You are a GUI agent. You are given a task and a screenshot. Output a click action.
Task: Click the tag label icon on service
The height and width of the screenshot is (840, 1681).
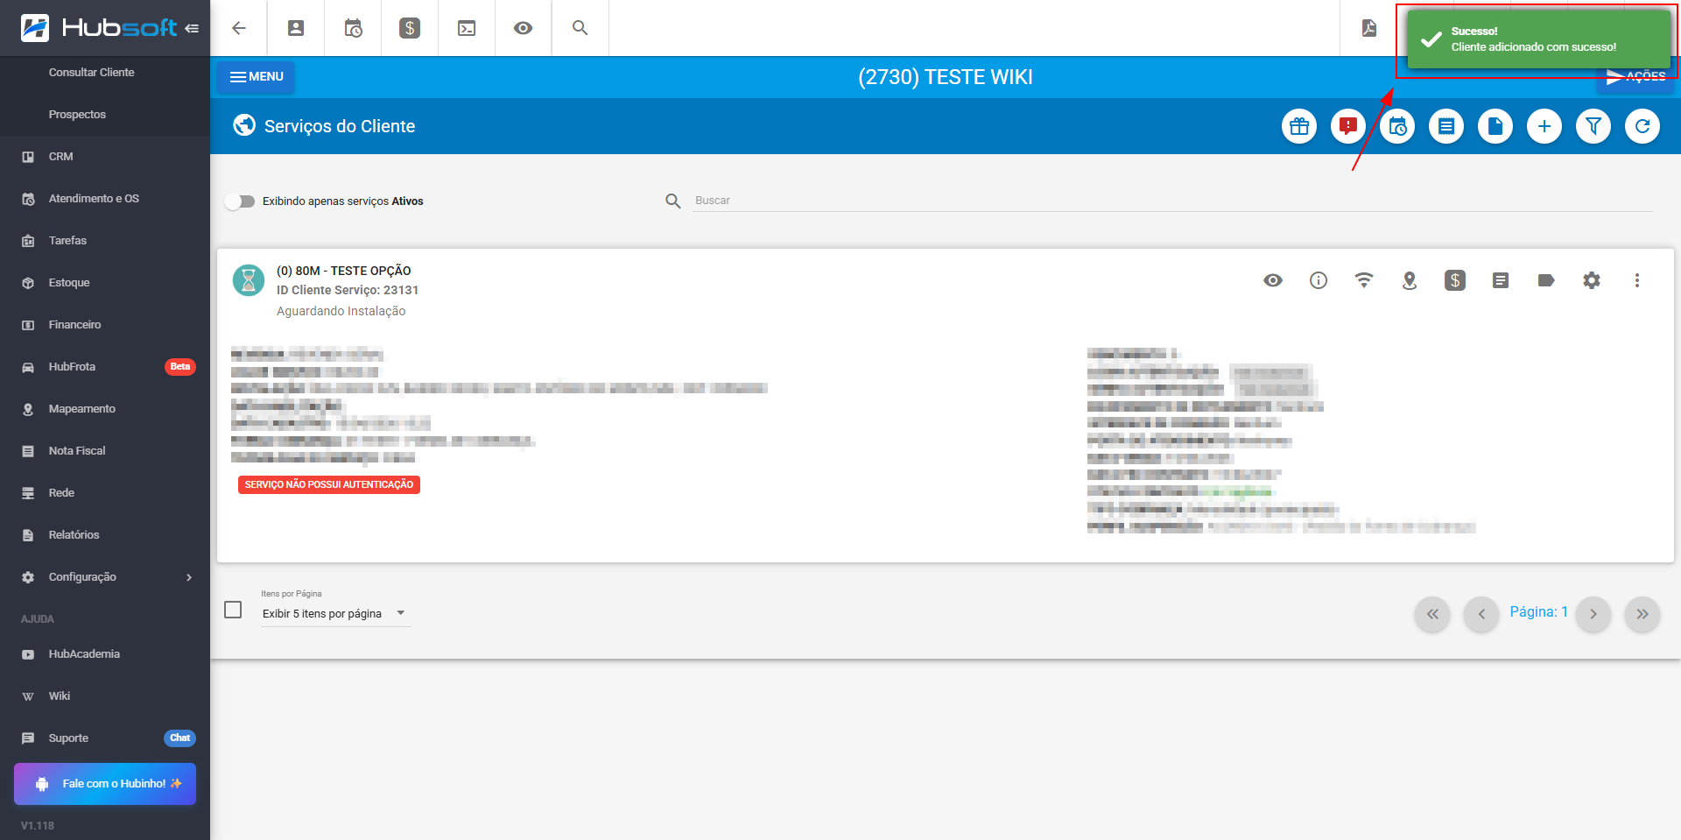[1546, 280]
